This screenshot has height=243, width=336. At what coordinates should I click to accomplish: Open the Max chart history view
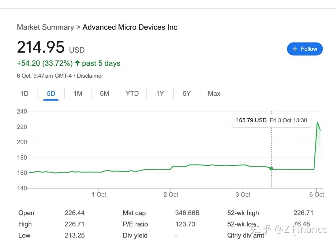point(214,93)
